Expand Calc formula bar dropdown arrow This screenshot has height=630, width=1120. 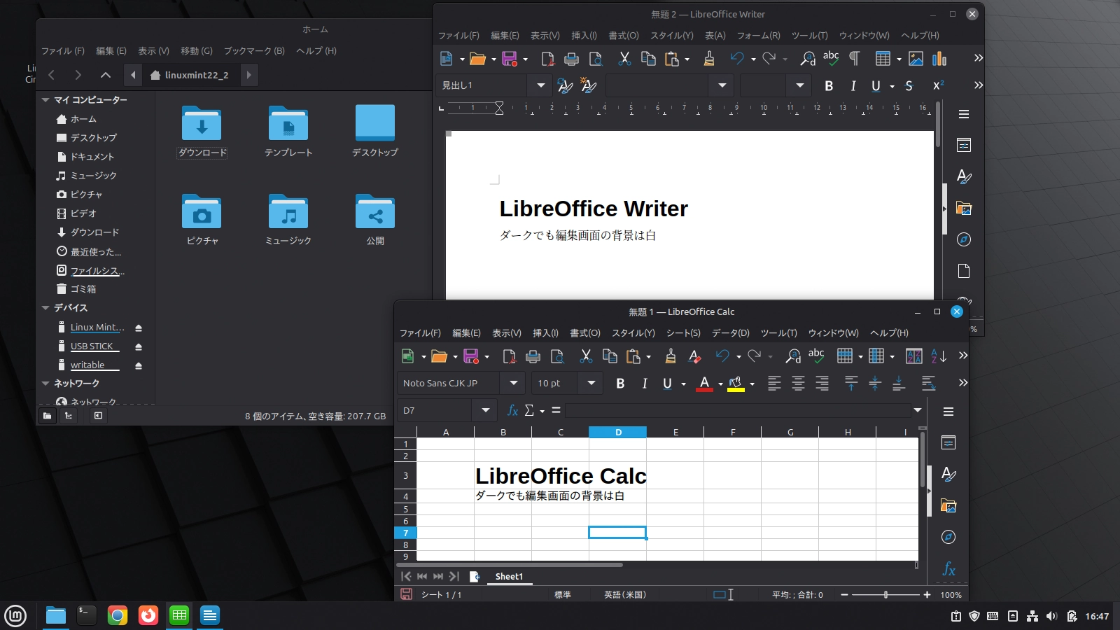[x=918, y=410]
